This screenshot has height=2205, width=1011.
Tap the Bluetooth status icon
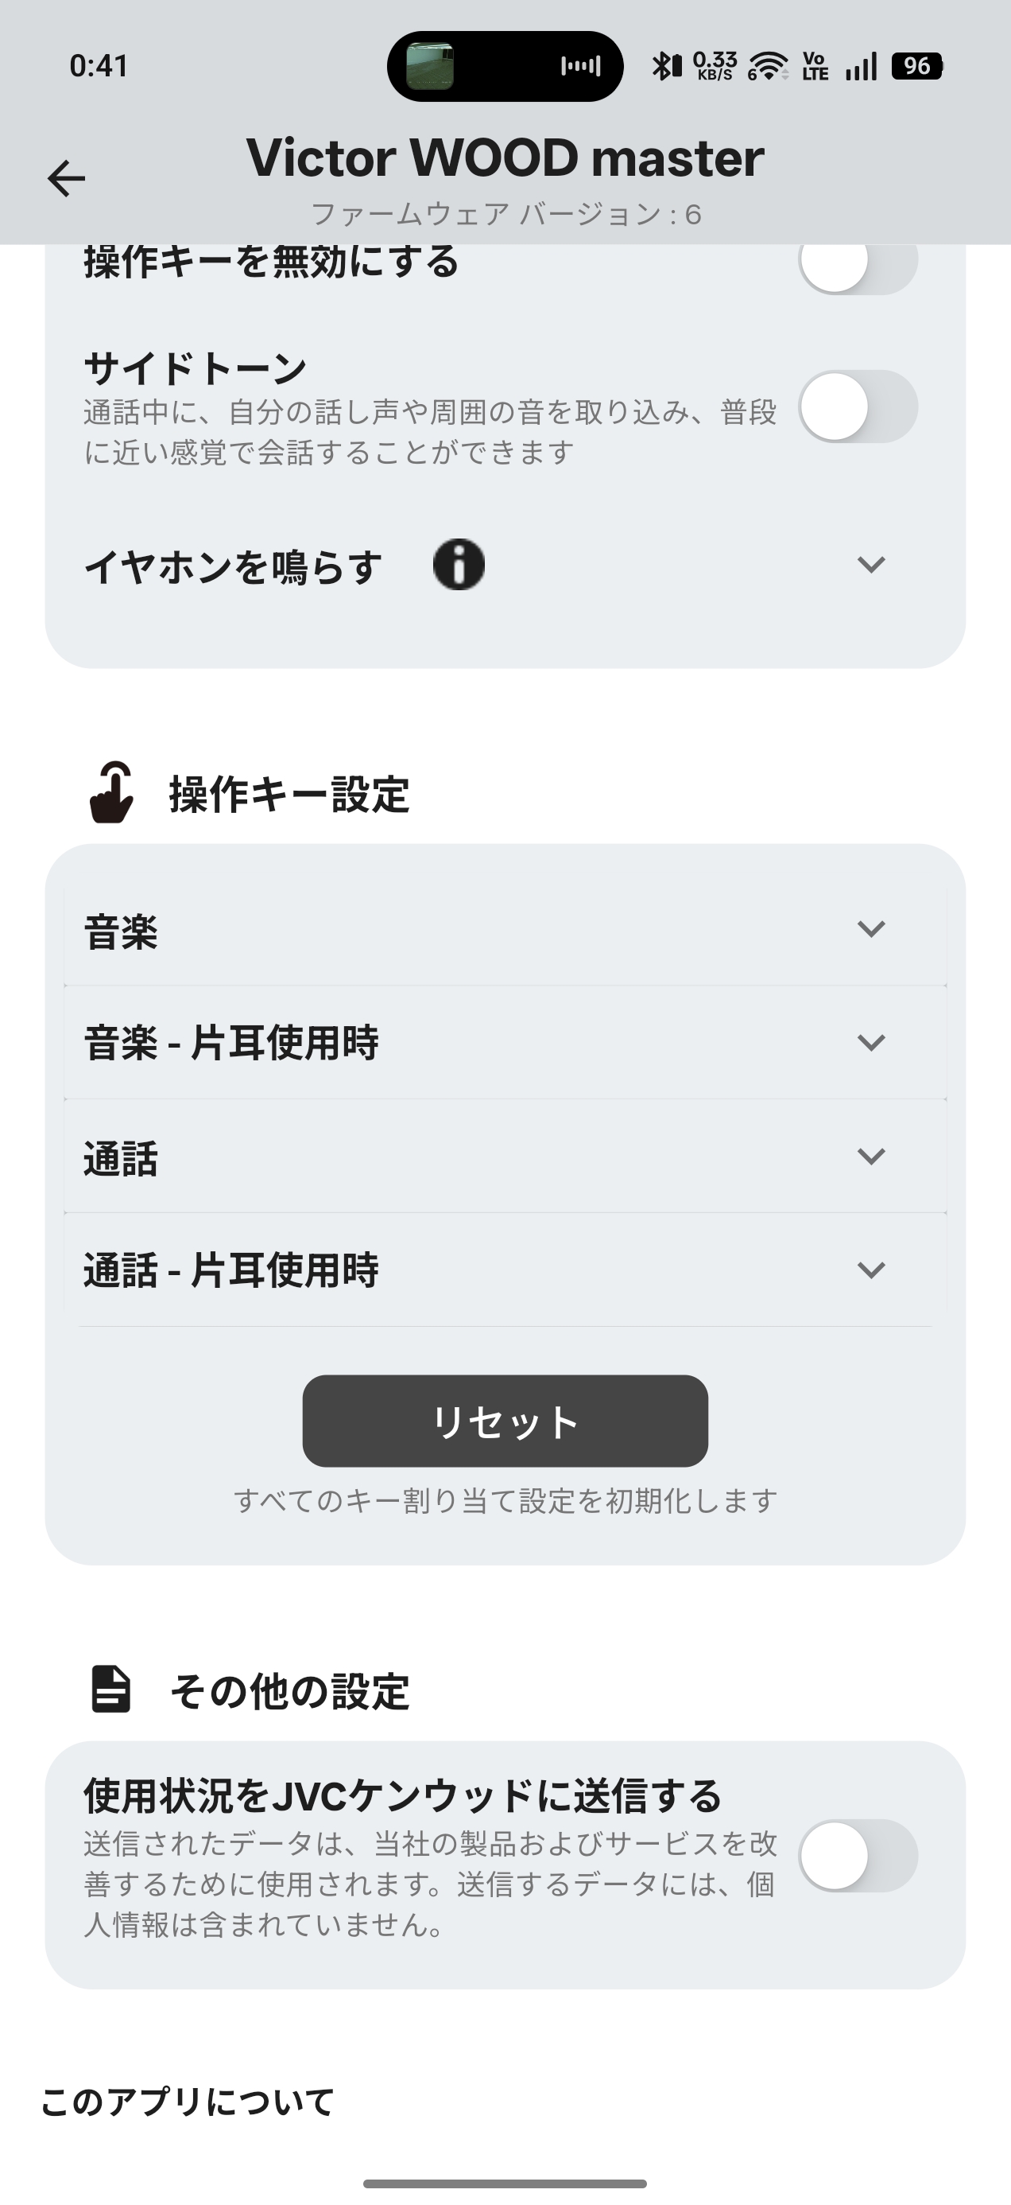[666, 66]
